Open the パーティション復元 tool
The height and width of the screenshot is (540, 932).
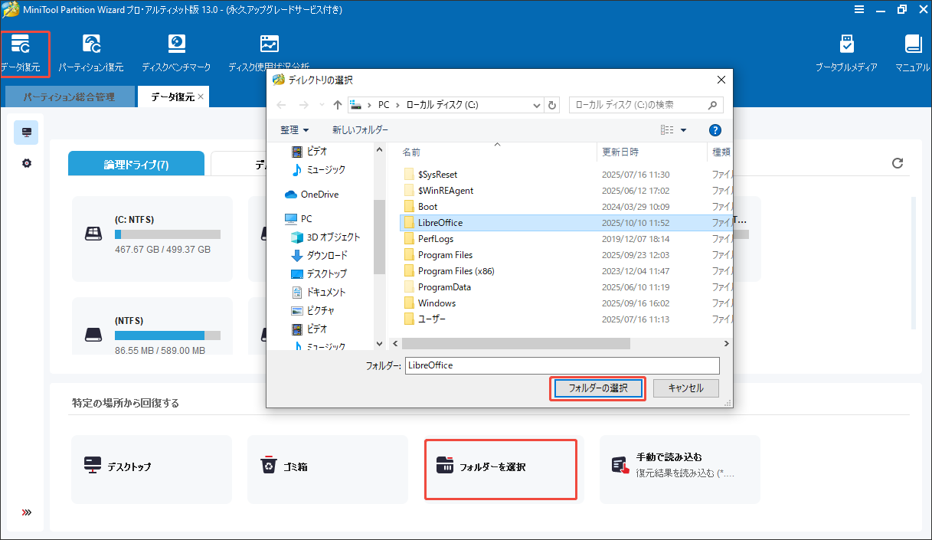91,54
